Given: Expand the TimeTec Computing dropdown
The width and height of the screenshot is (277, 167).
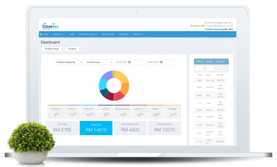Looking at the screenshot, I should pyautogui.click(x=68, y=62).
